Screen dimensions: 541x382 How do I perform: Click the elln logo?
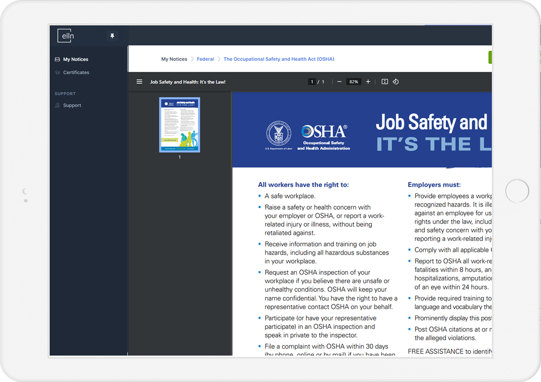(66, 35)
